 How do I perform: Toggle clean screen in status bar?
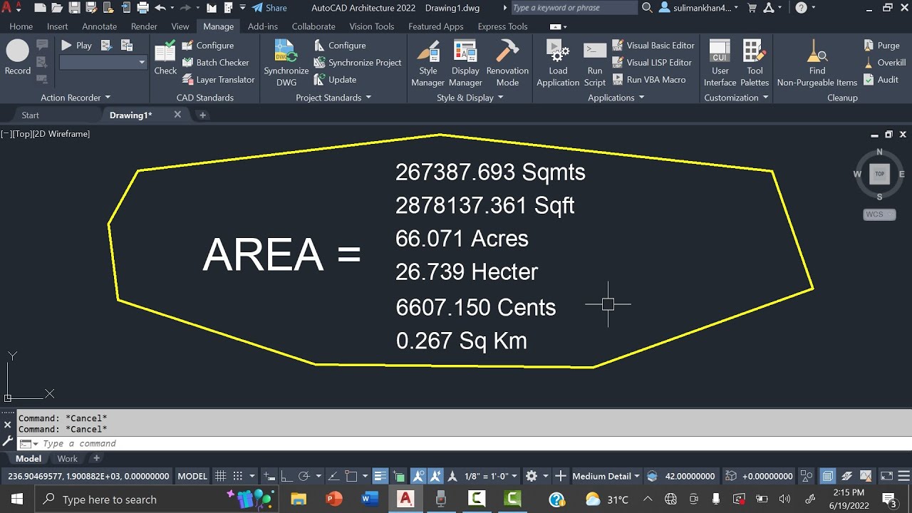886,476
